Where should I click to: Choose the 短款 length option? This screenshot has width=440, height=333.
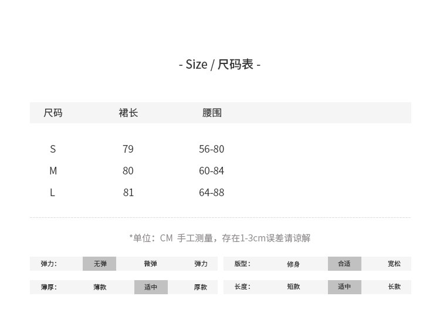[293, 287]
